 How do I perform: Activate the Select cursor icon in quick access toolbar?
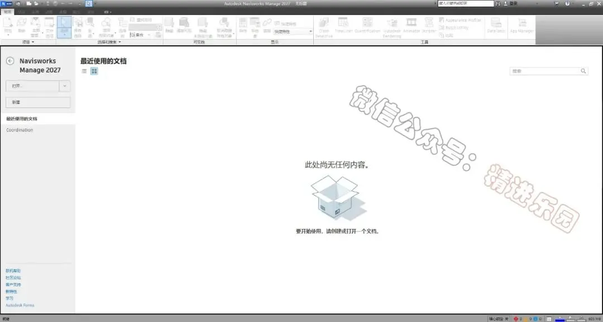[x=89, y=3]
